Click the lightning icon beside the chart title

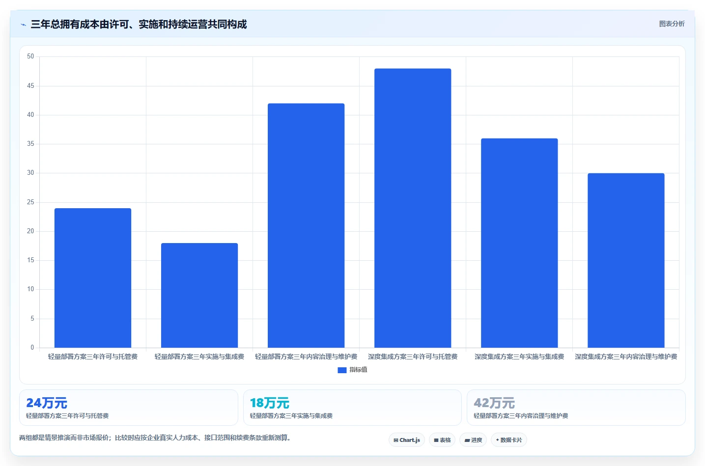click(23, 24)
